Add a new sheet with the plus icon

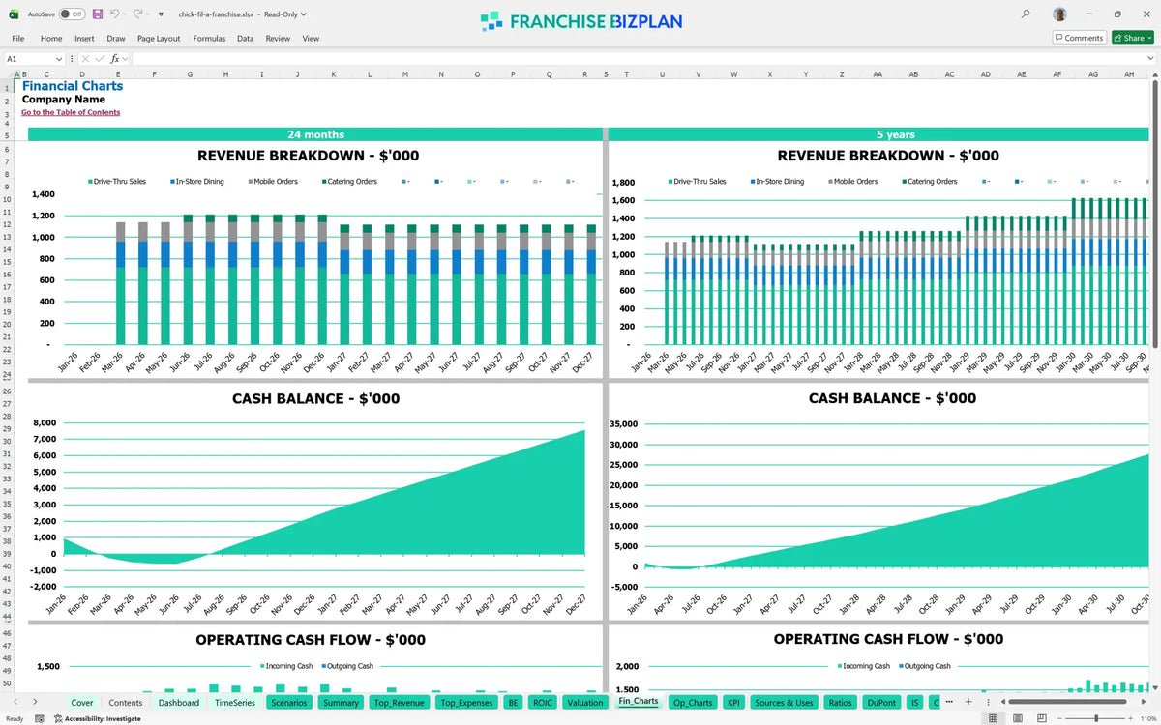tap(969, 702)
